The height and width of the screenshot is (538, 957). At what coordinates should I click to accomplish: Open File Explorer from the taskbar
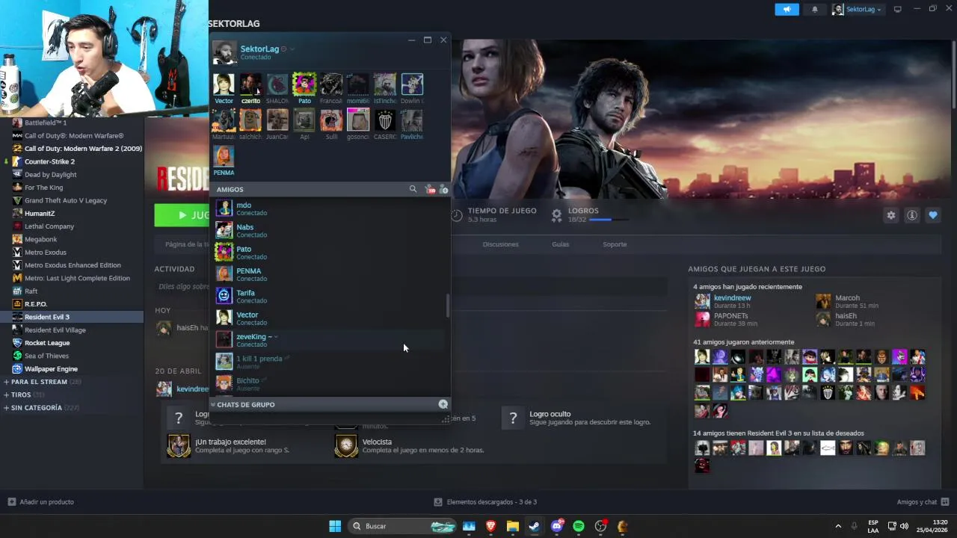[x=512, y=526]
